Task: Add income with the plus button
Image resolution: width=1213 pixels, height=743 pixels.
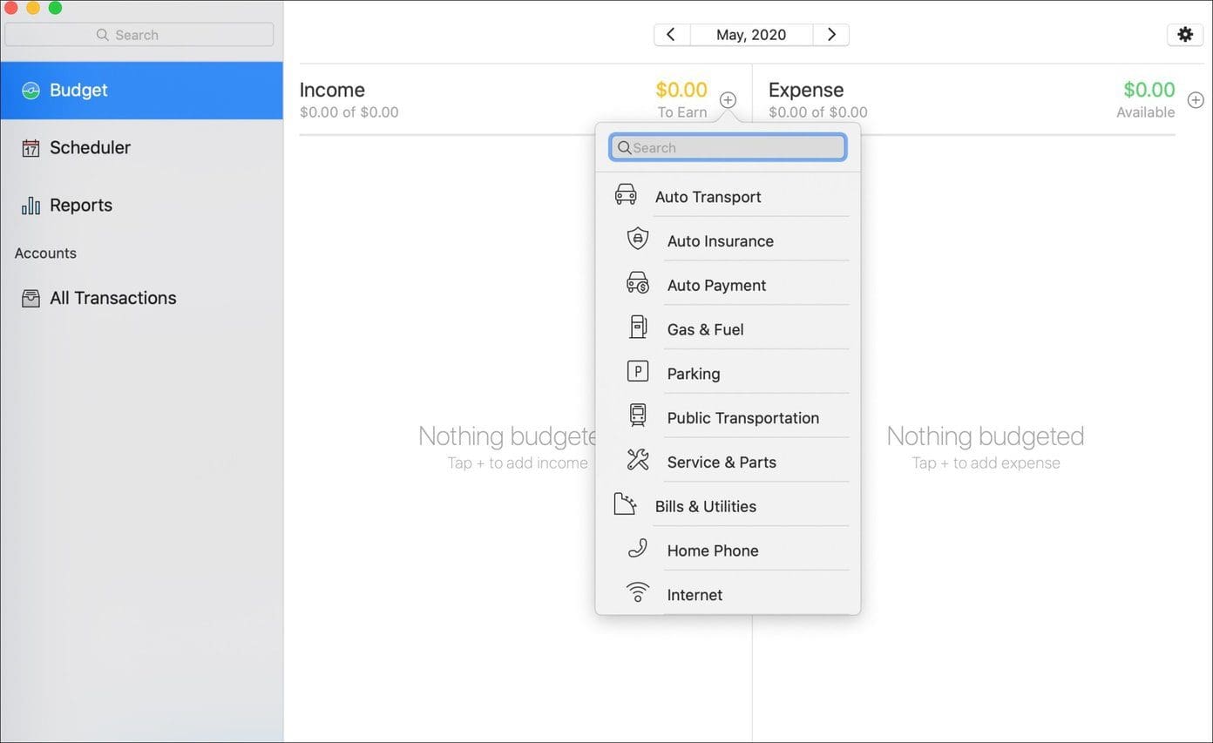Action: 728,100
